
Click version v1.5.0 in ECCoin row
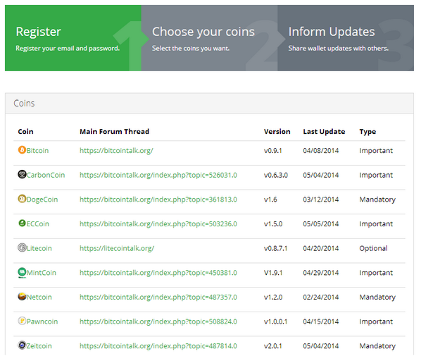(x=273, y=224)
